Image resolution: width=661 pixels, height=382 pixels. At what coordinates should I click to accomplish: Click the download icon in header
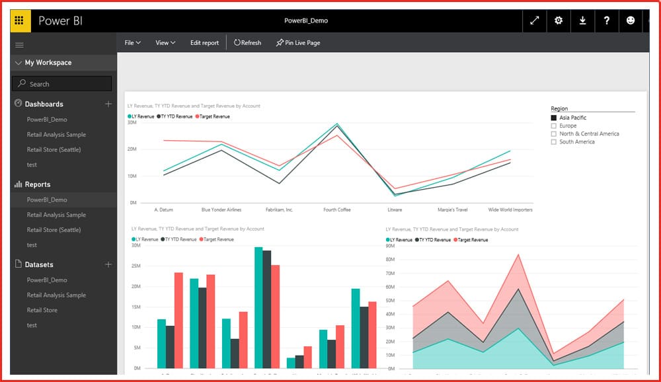coord(582,20)
